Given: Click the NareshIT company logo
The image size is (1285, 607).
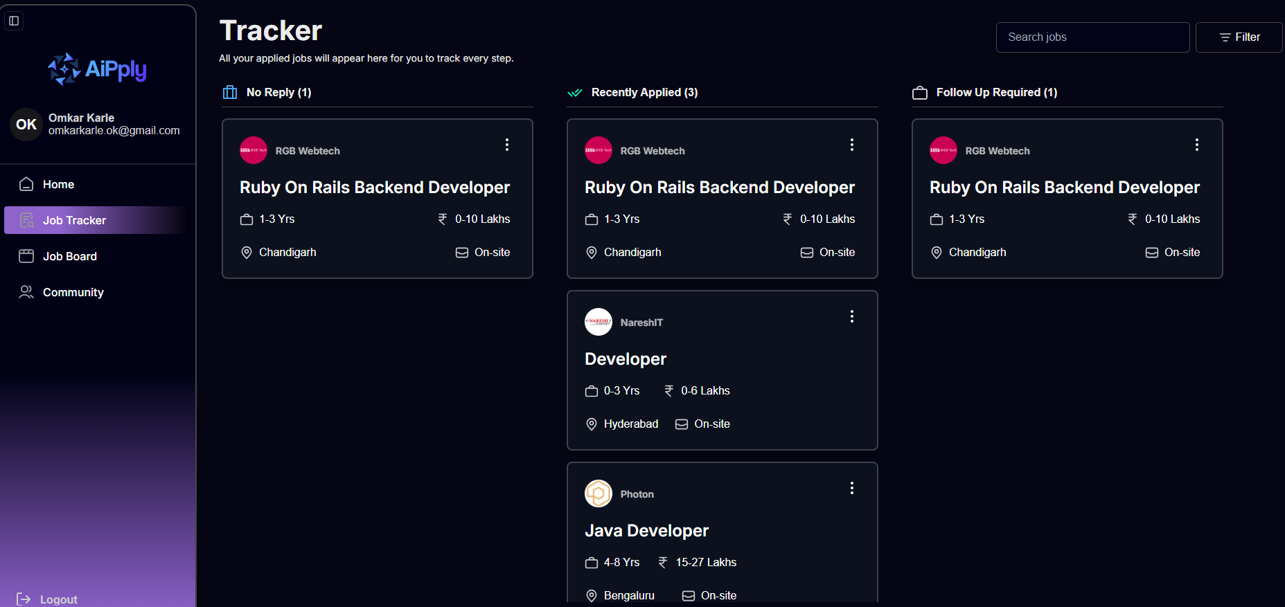Looking at the screenshot, I should [x=599, y=322].
